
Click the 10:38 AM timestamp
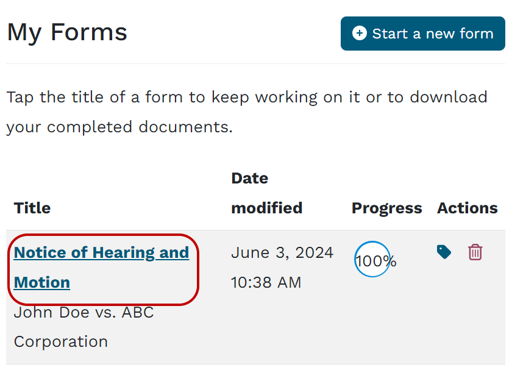266,282
